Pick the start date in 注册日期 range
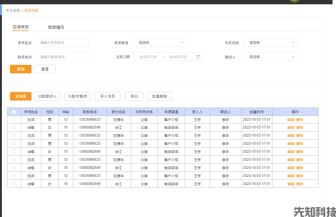Image resolution: width=336 pixels, height=217 pixels. [148, 57]
